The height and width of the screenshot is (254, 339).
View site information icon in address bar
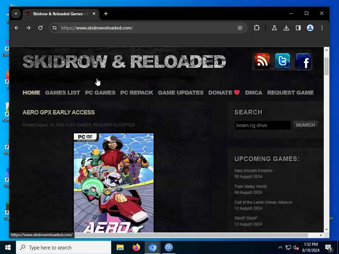(x=55, y=28)
